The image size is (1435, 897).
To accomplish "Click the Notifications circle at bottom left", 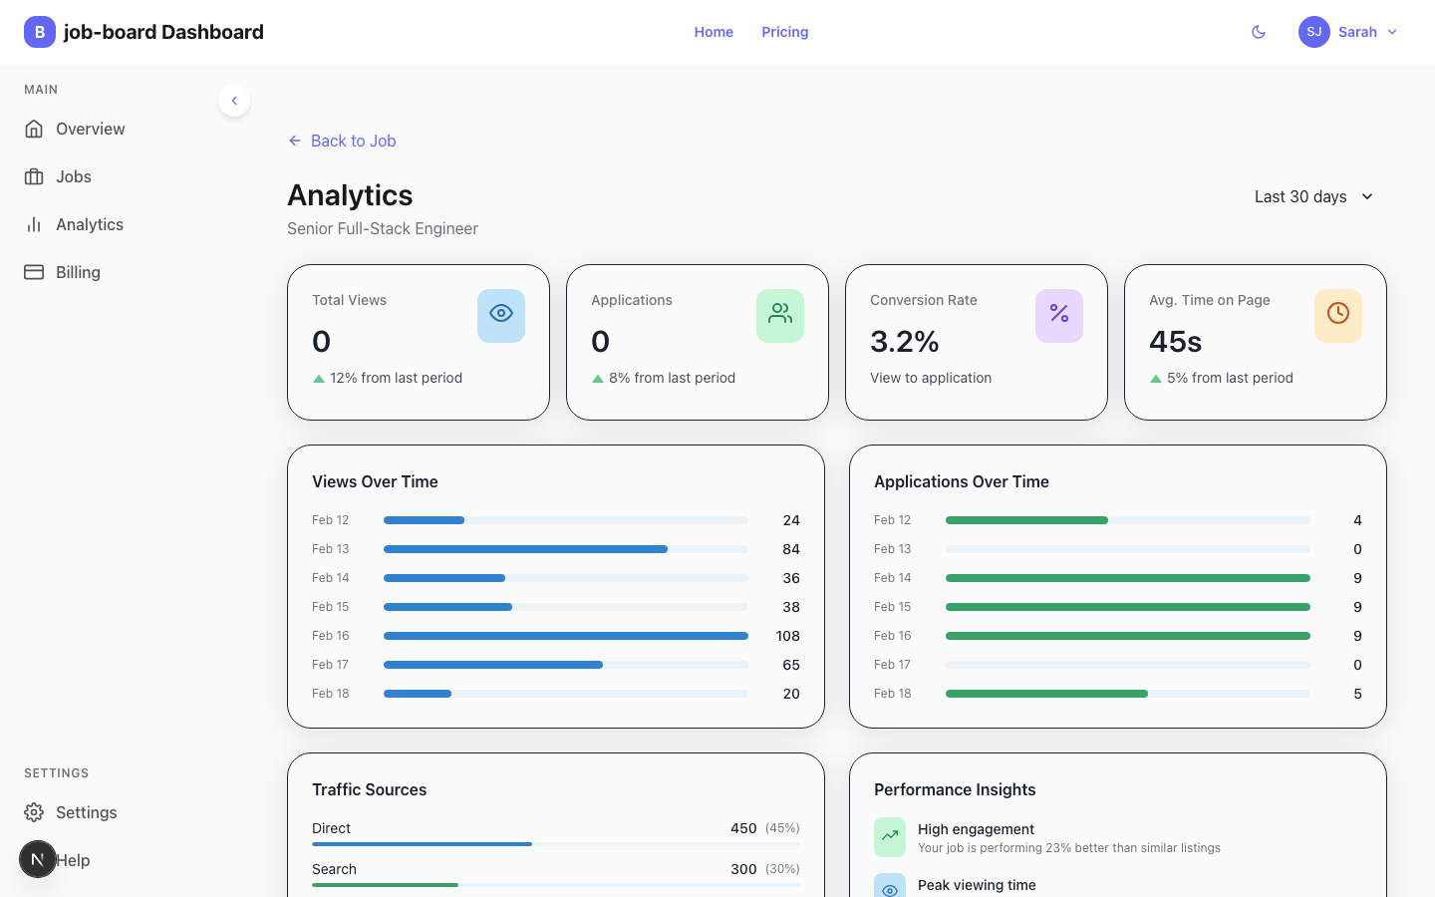I will point(38,859).
